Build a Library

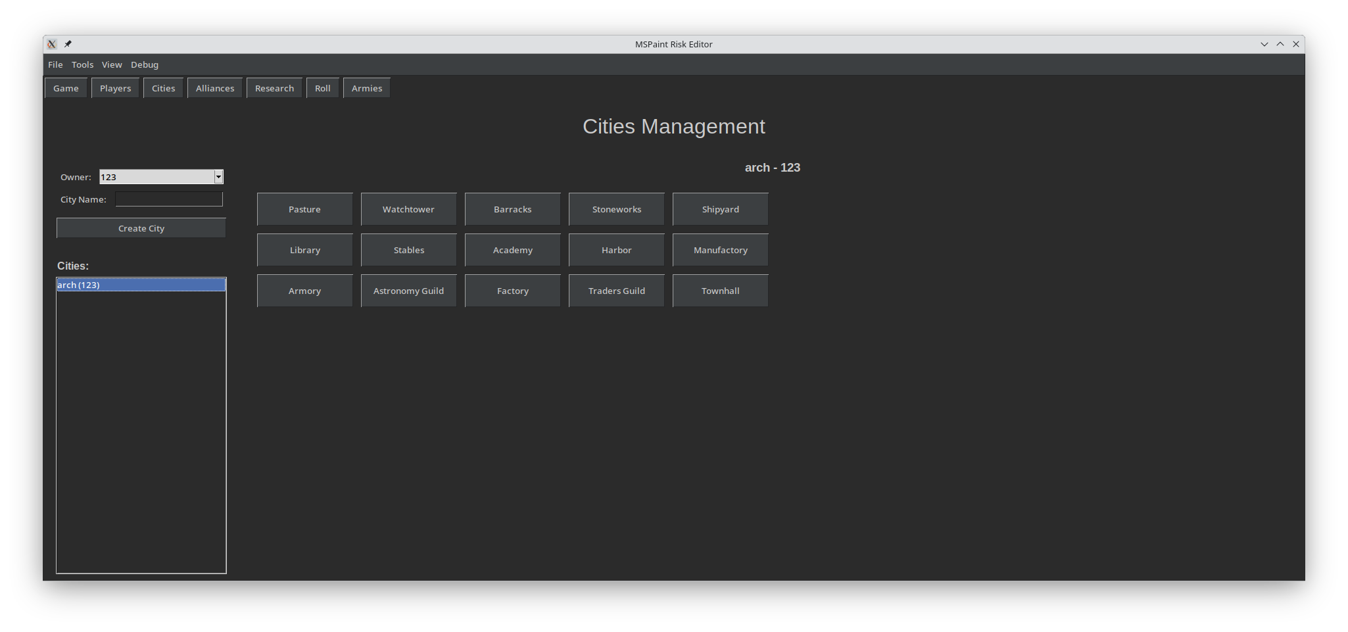click(305, 250)
